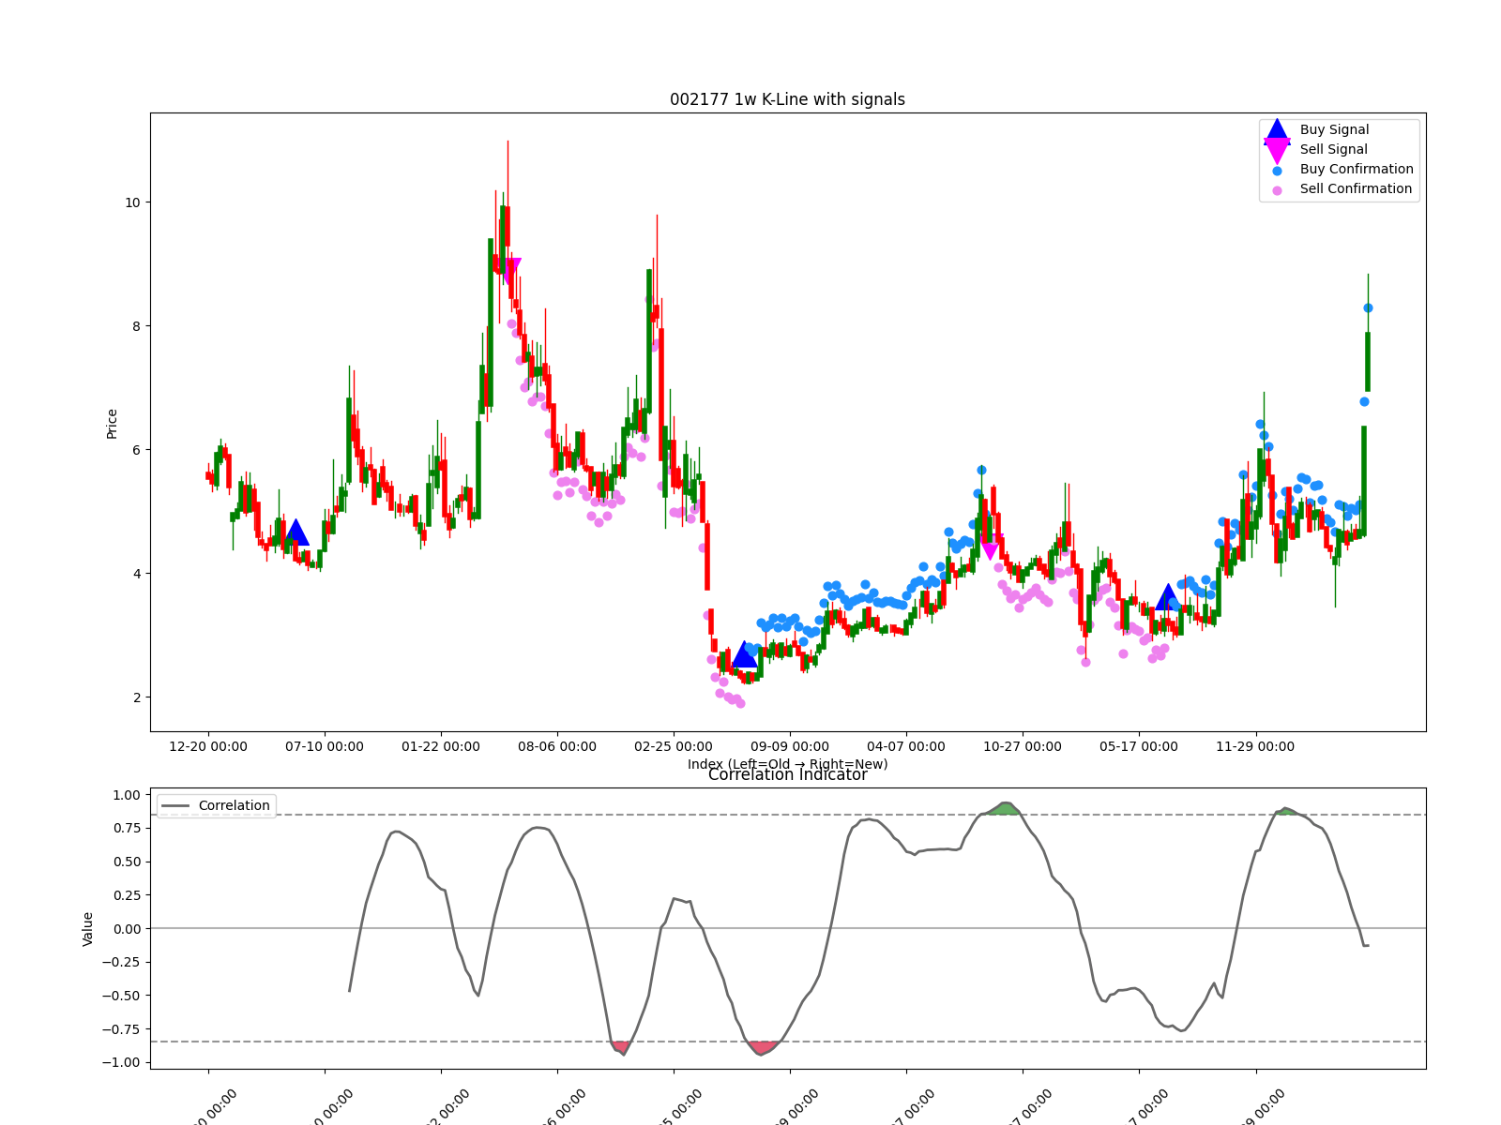Click the '01-22 00:00' x-axis tick label
1501x1125 pixels.
(441, 746)
